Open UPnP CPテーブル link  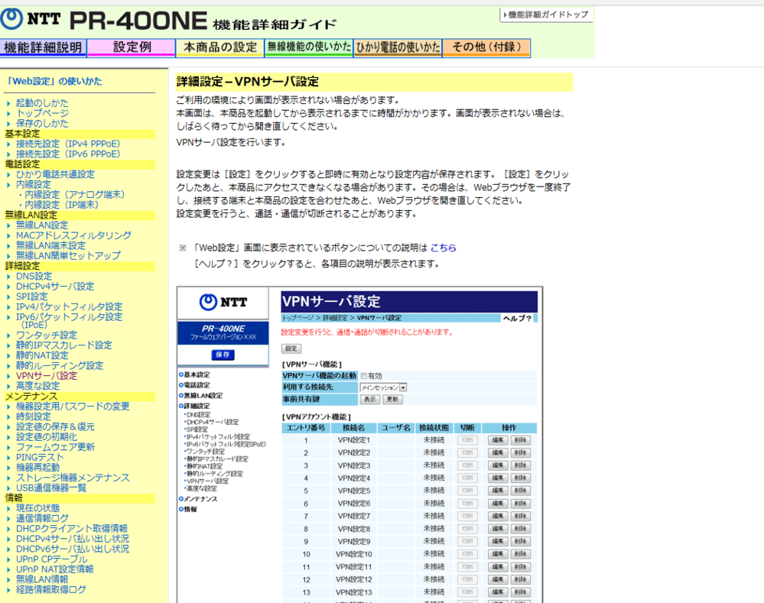coord(52,559)
